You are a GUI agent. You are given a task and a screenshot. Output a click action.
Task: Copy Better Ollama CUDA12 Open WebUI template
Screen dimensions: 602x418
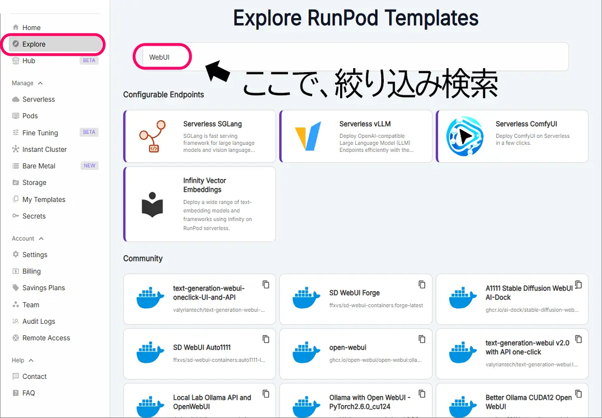tap(578, 393)
